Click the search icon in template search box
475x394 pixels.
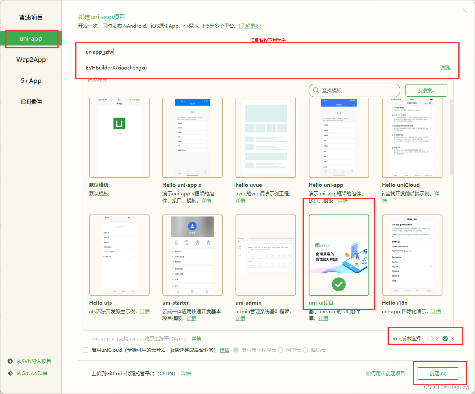tap(316, 91)
